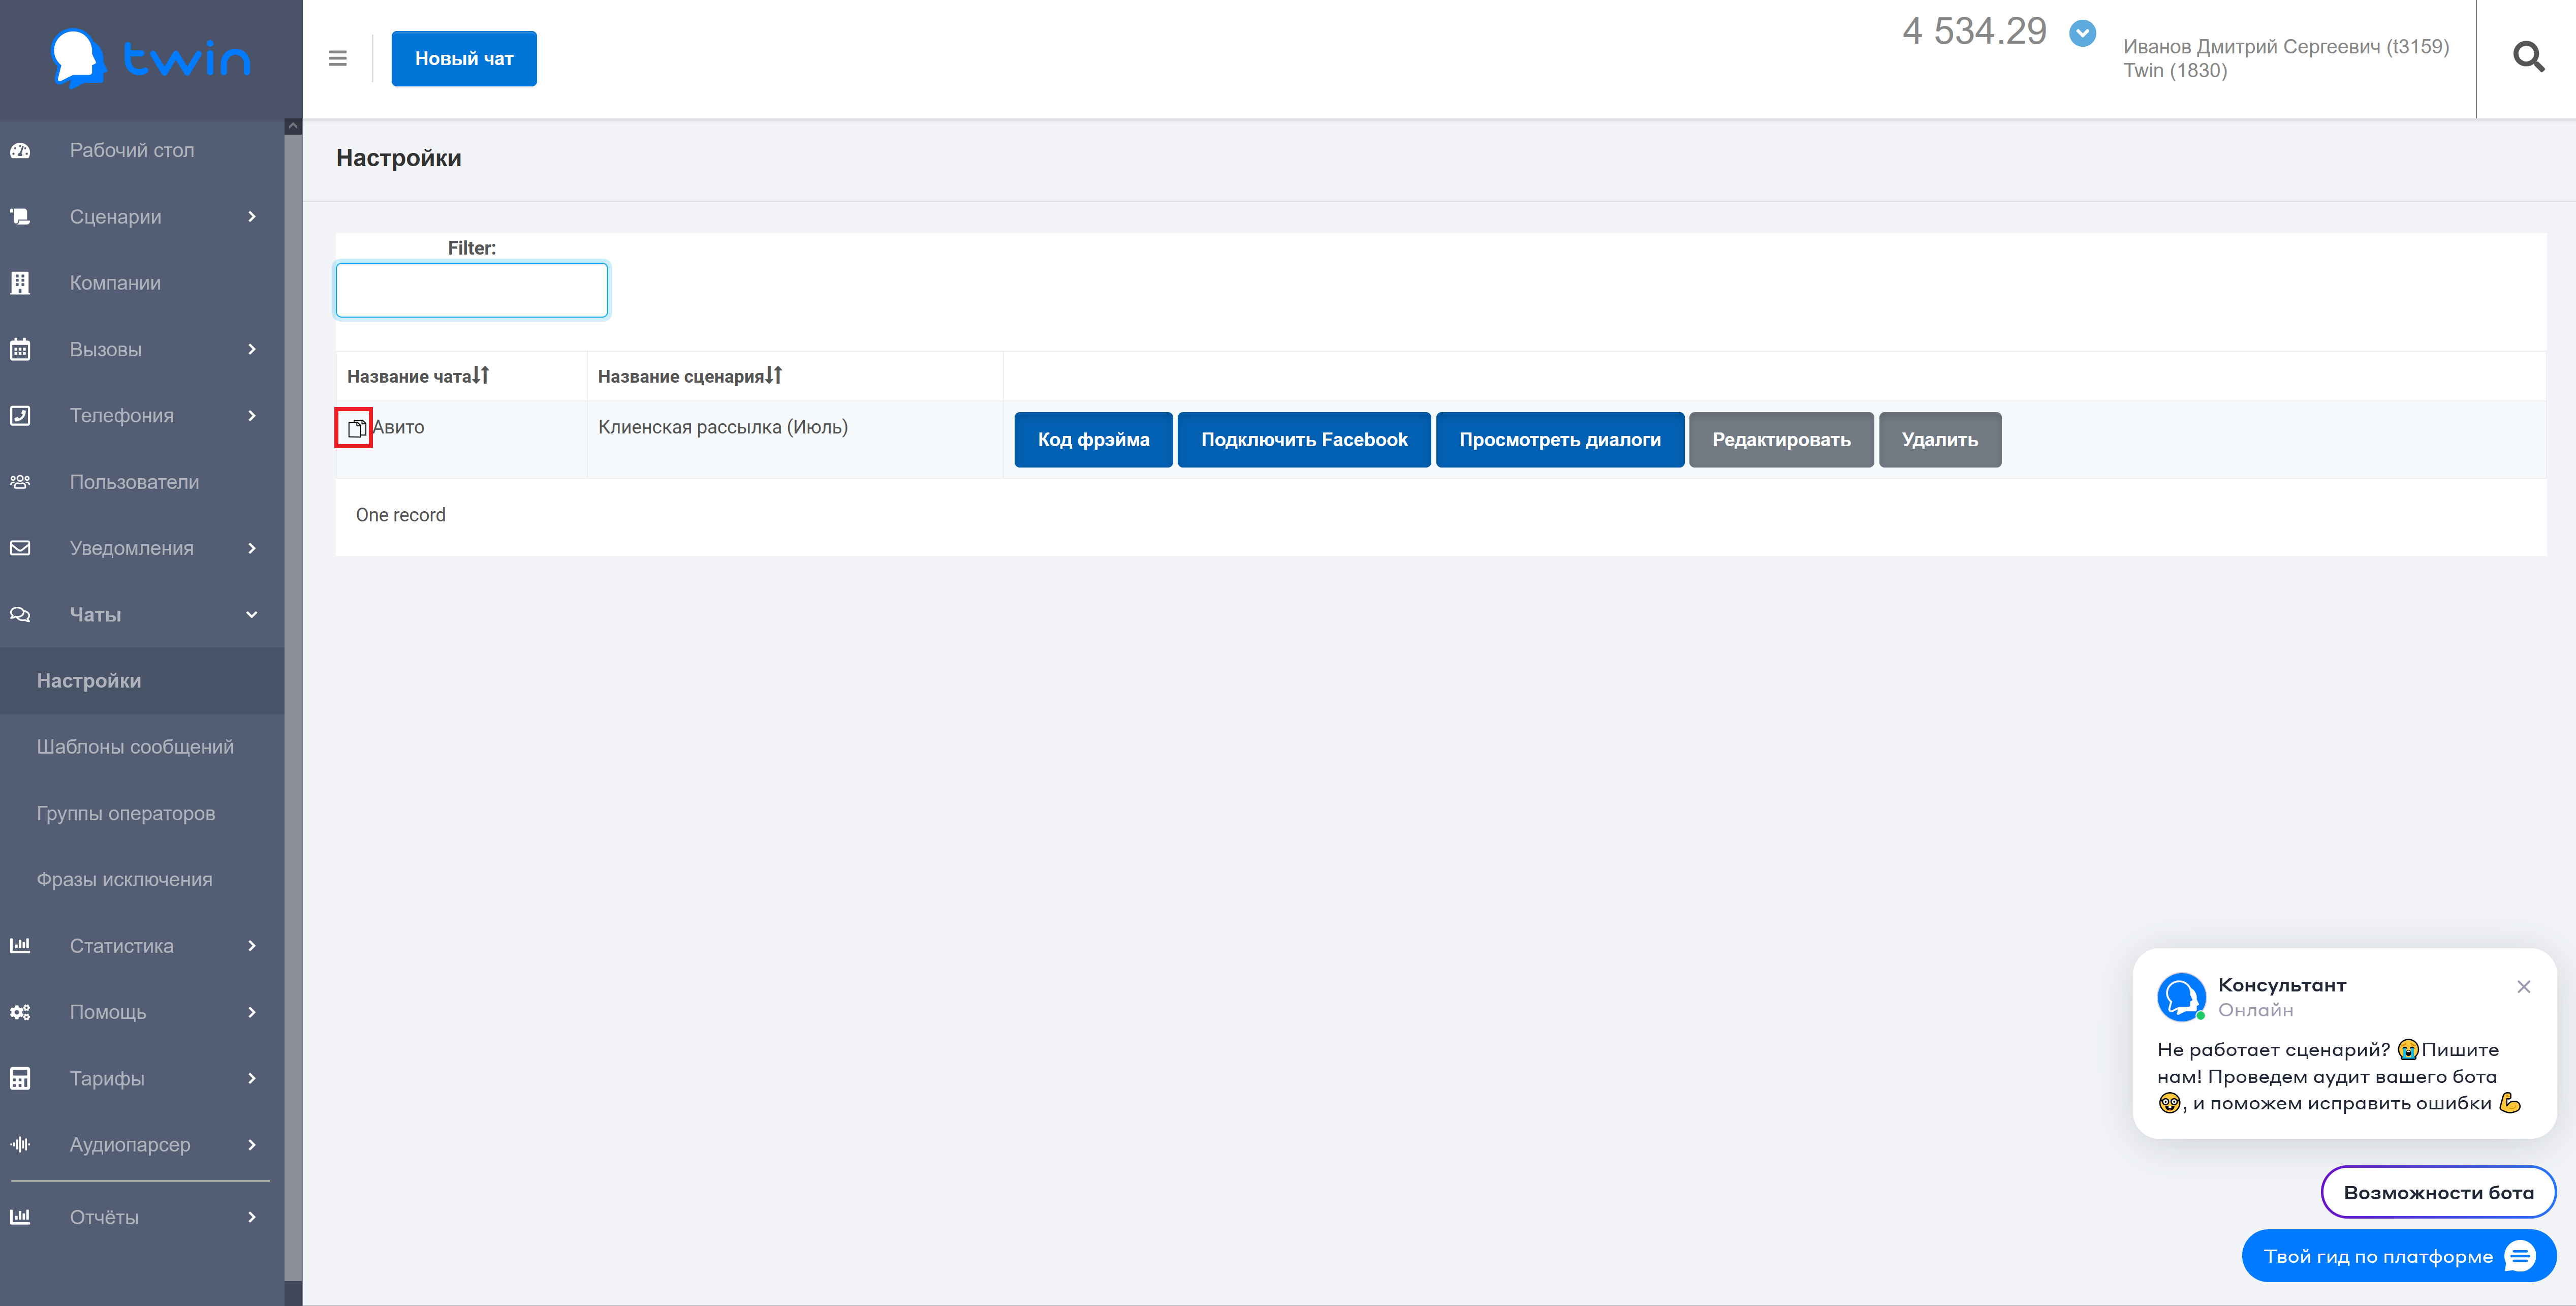Expand the Аудиопарсер submenu chevron

click(x=252, y=1144)
